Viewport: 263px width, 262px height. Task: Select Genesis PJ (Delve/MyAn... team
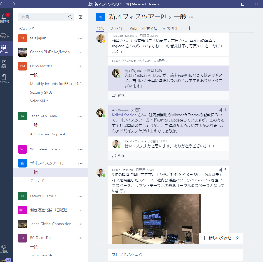[x=51, y=52]
